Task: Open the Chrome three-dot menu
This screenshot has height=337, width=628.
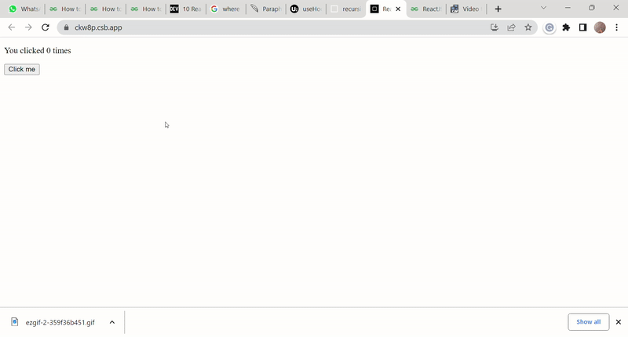Action: pos(617,27)
